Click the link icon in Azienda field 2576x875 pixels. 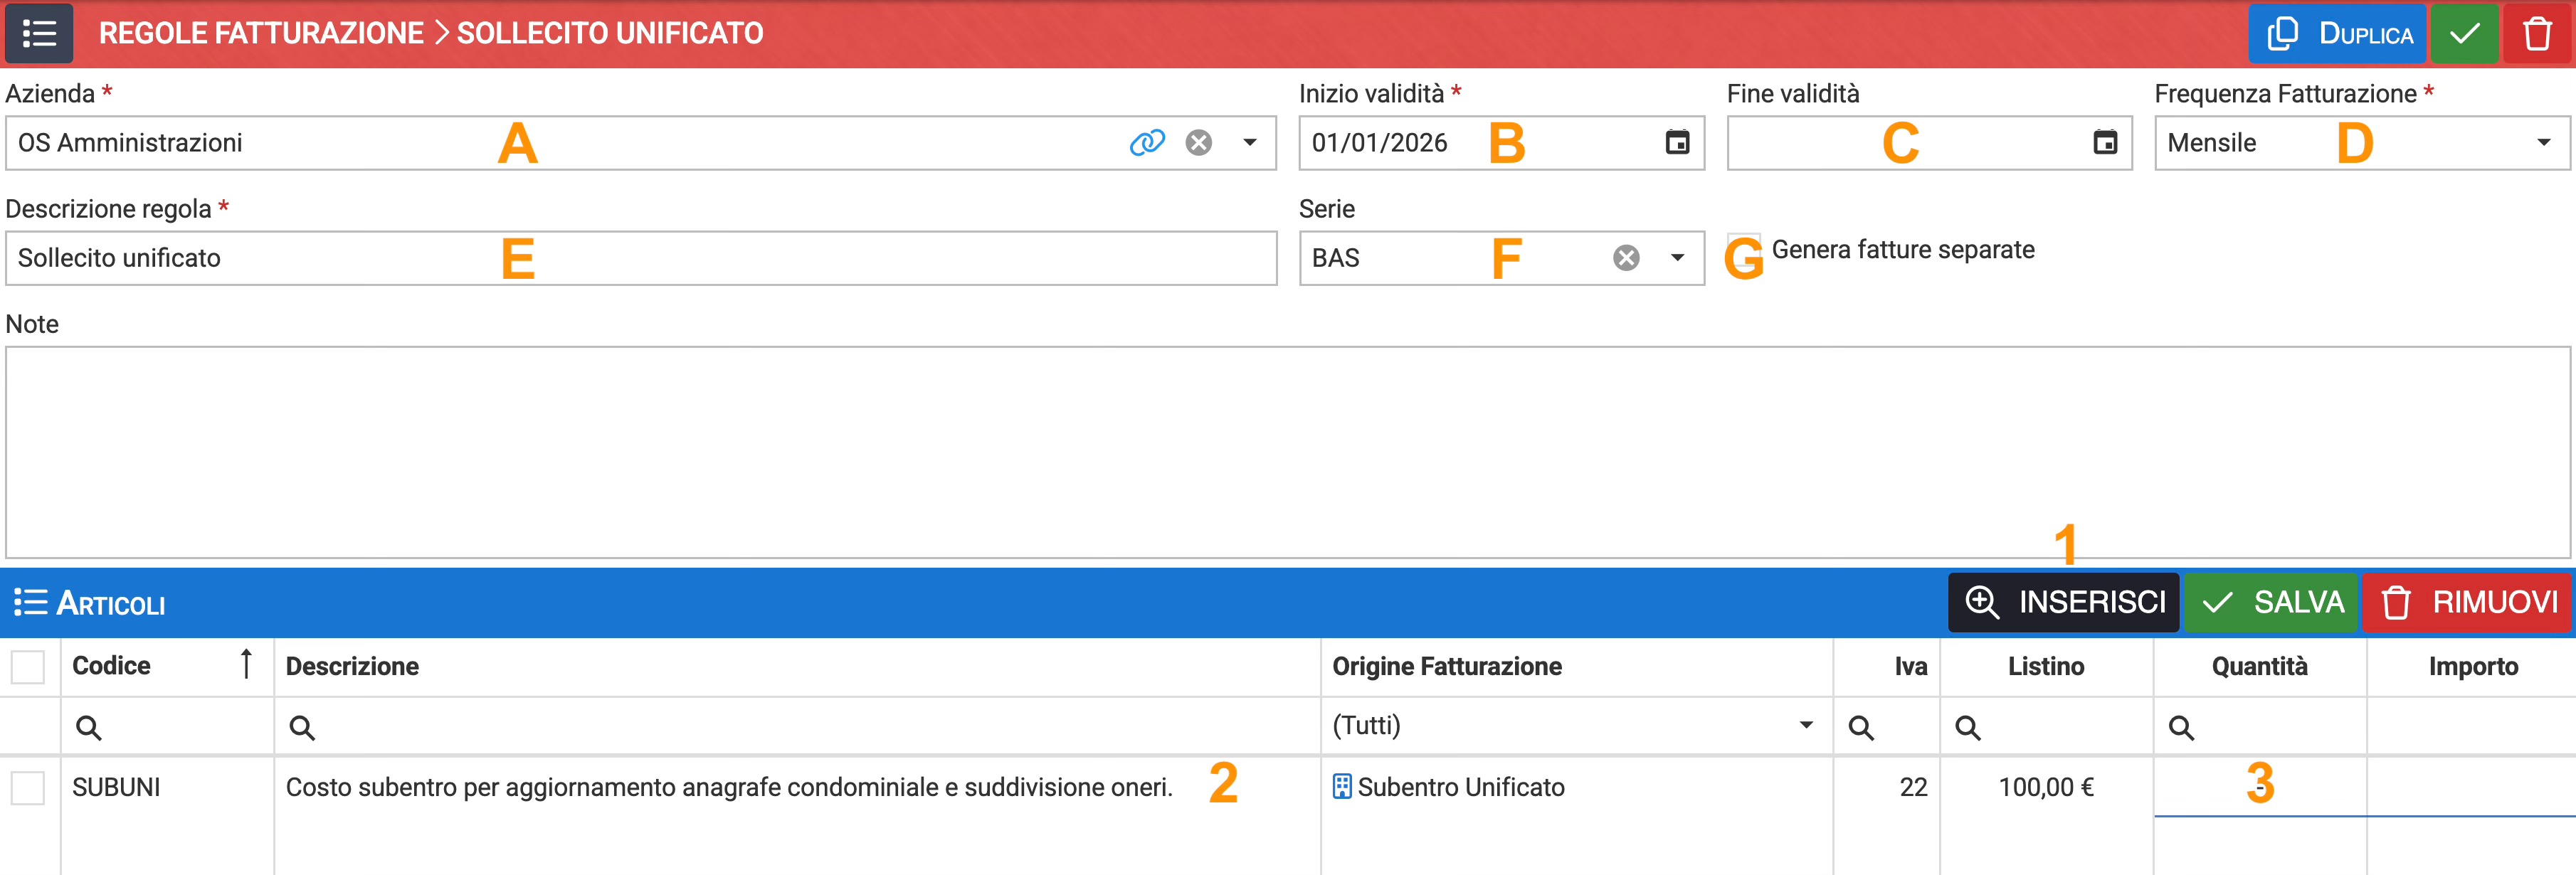pos(1147,143)
